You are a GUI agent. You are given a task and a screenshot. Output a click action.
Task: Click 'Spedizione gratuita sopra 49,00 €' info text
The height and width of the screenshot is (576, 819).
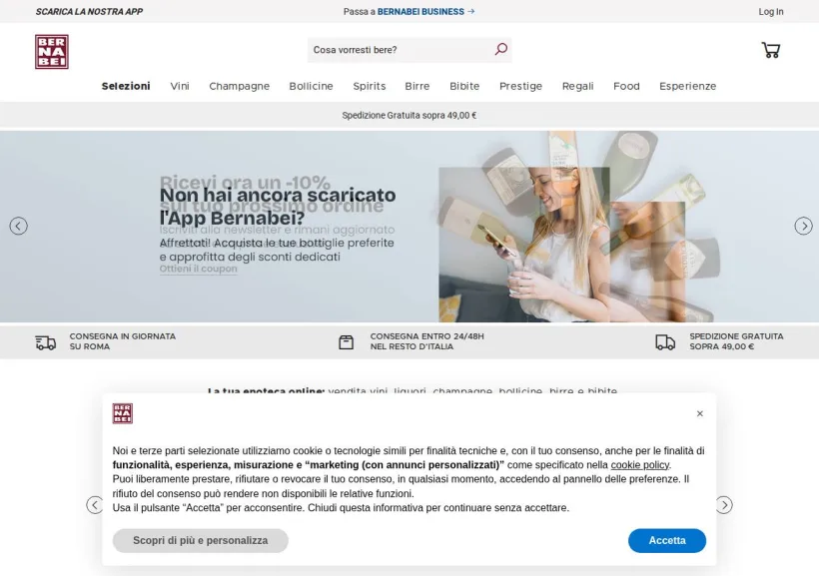point(736,341)
